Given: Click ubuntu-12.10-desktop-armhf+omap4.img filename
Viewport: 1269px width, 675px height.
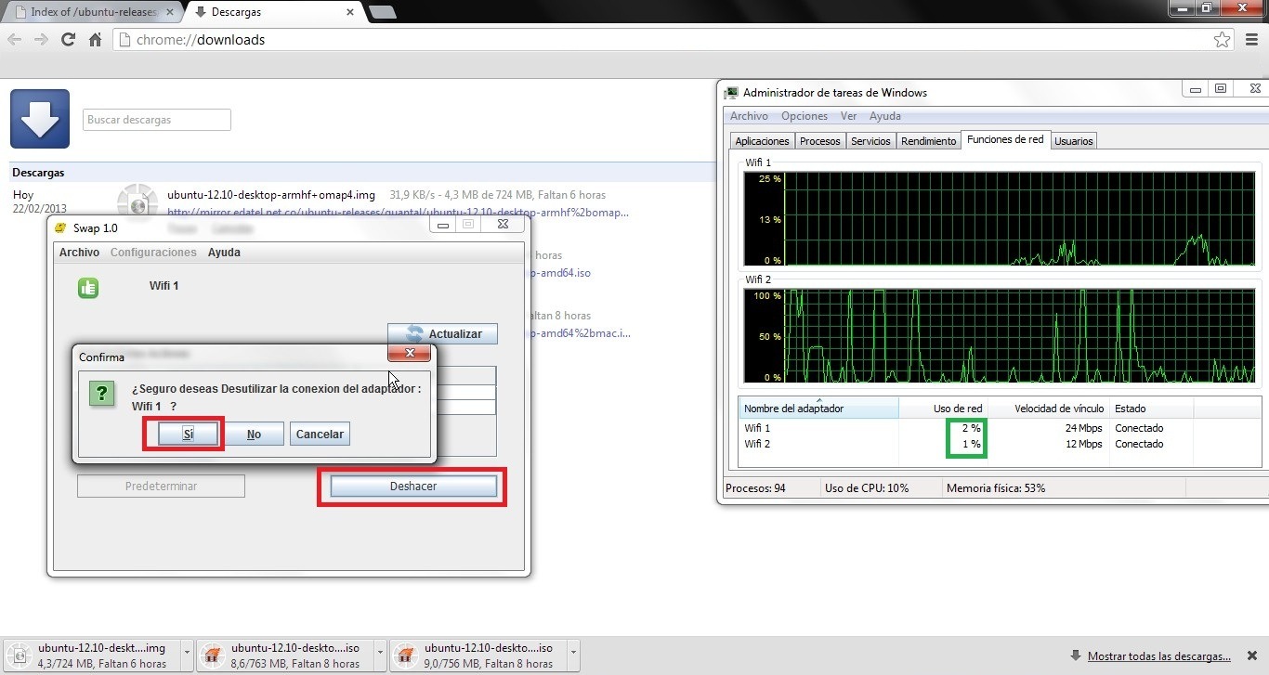Looking at the screenshot, I should click(271, 195).
